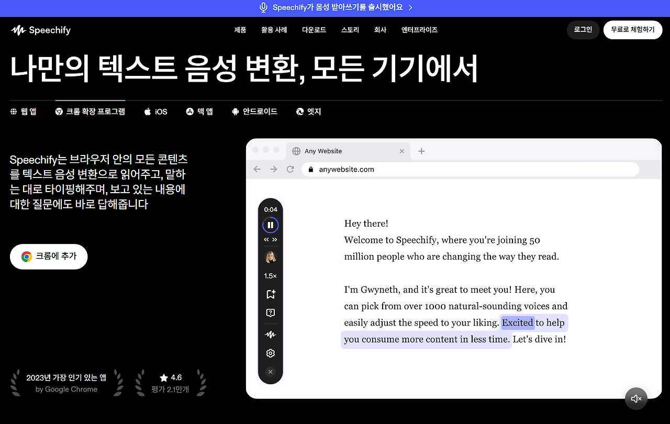Screen dimensions: 670x424
Task: Click the 2023년 가장 인기 있는 앱 badge text
Action: (66, 377)
